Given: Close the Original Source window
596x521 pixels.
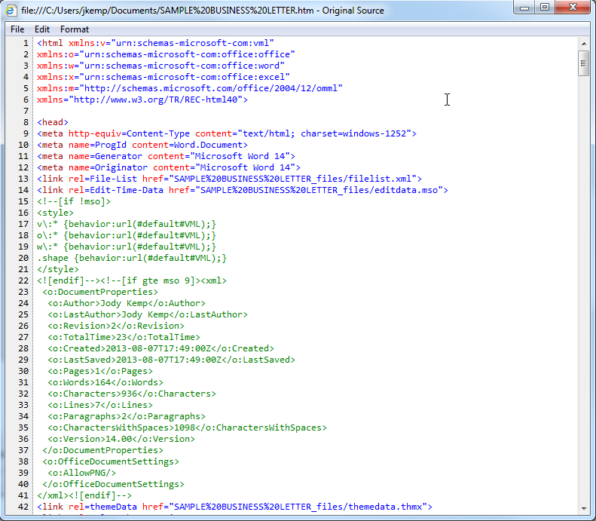Looking at the screenshot, I should click(x=572, y=8).
